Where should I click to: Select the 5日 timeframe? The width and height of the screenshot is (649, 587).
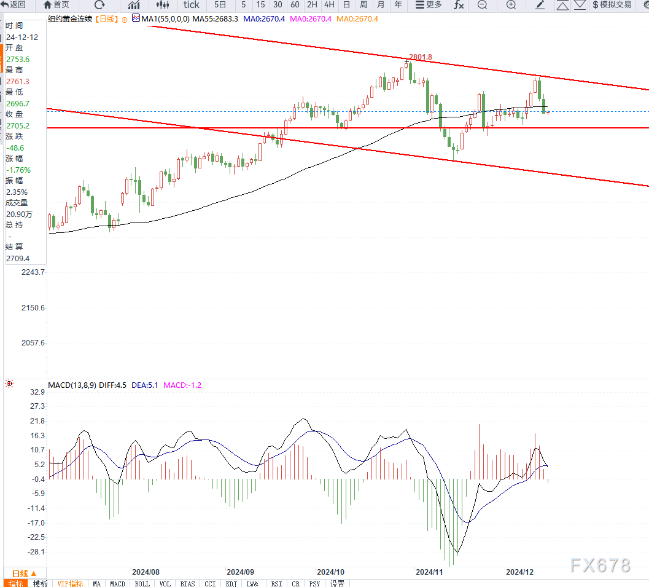[220, 4]
